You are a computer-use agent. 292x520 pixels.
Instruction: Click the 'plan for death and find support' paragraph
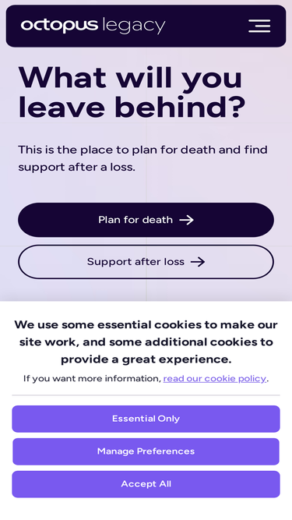coord(142,158)
